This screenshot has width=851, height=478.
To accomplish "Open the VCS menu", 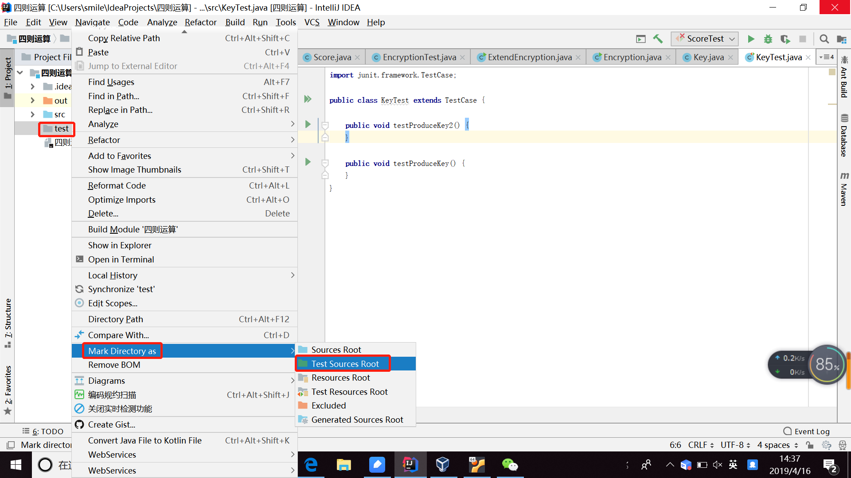I will (312, 22).
